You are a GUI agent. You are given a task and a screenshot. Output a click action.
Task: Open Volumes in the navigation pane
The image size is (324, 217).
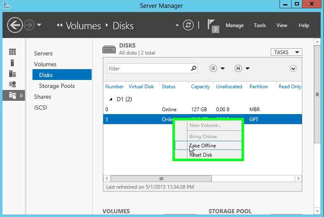coord(45,64)
